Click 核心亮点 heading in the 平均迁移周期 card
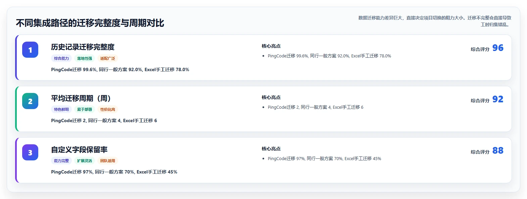This screenshot has width=527, height=199. pos(271,97)
